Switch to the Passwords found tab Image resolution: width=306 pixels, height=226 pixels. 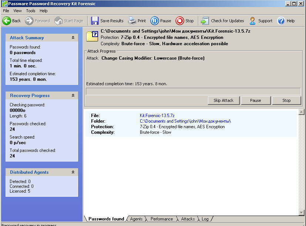click(106, 219)
